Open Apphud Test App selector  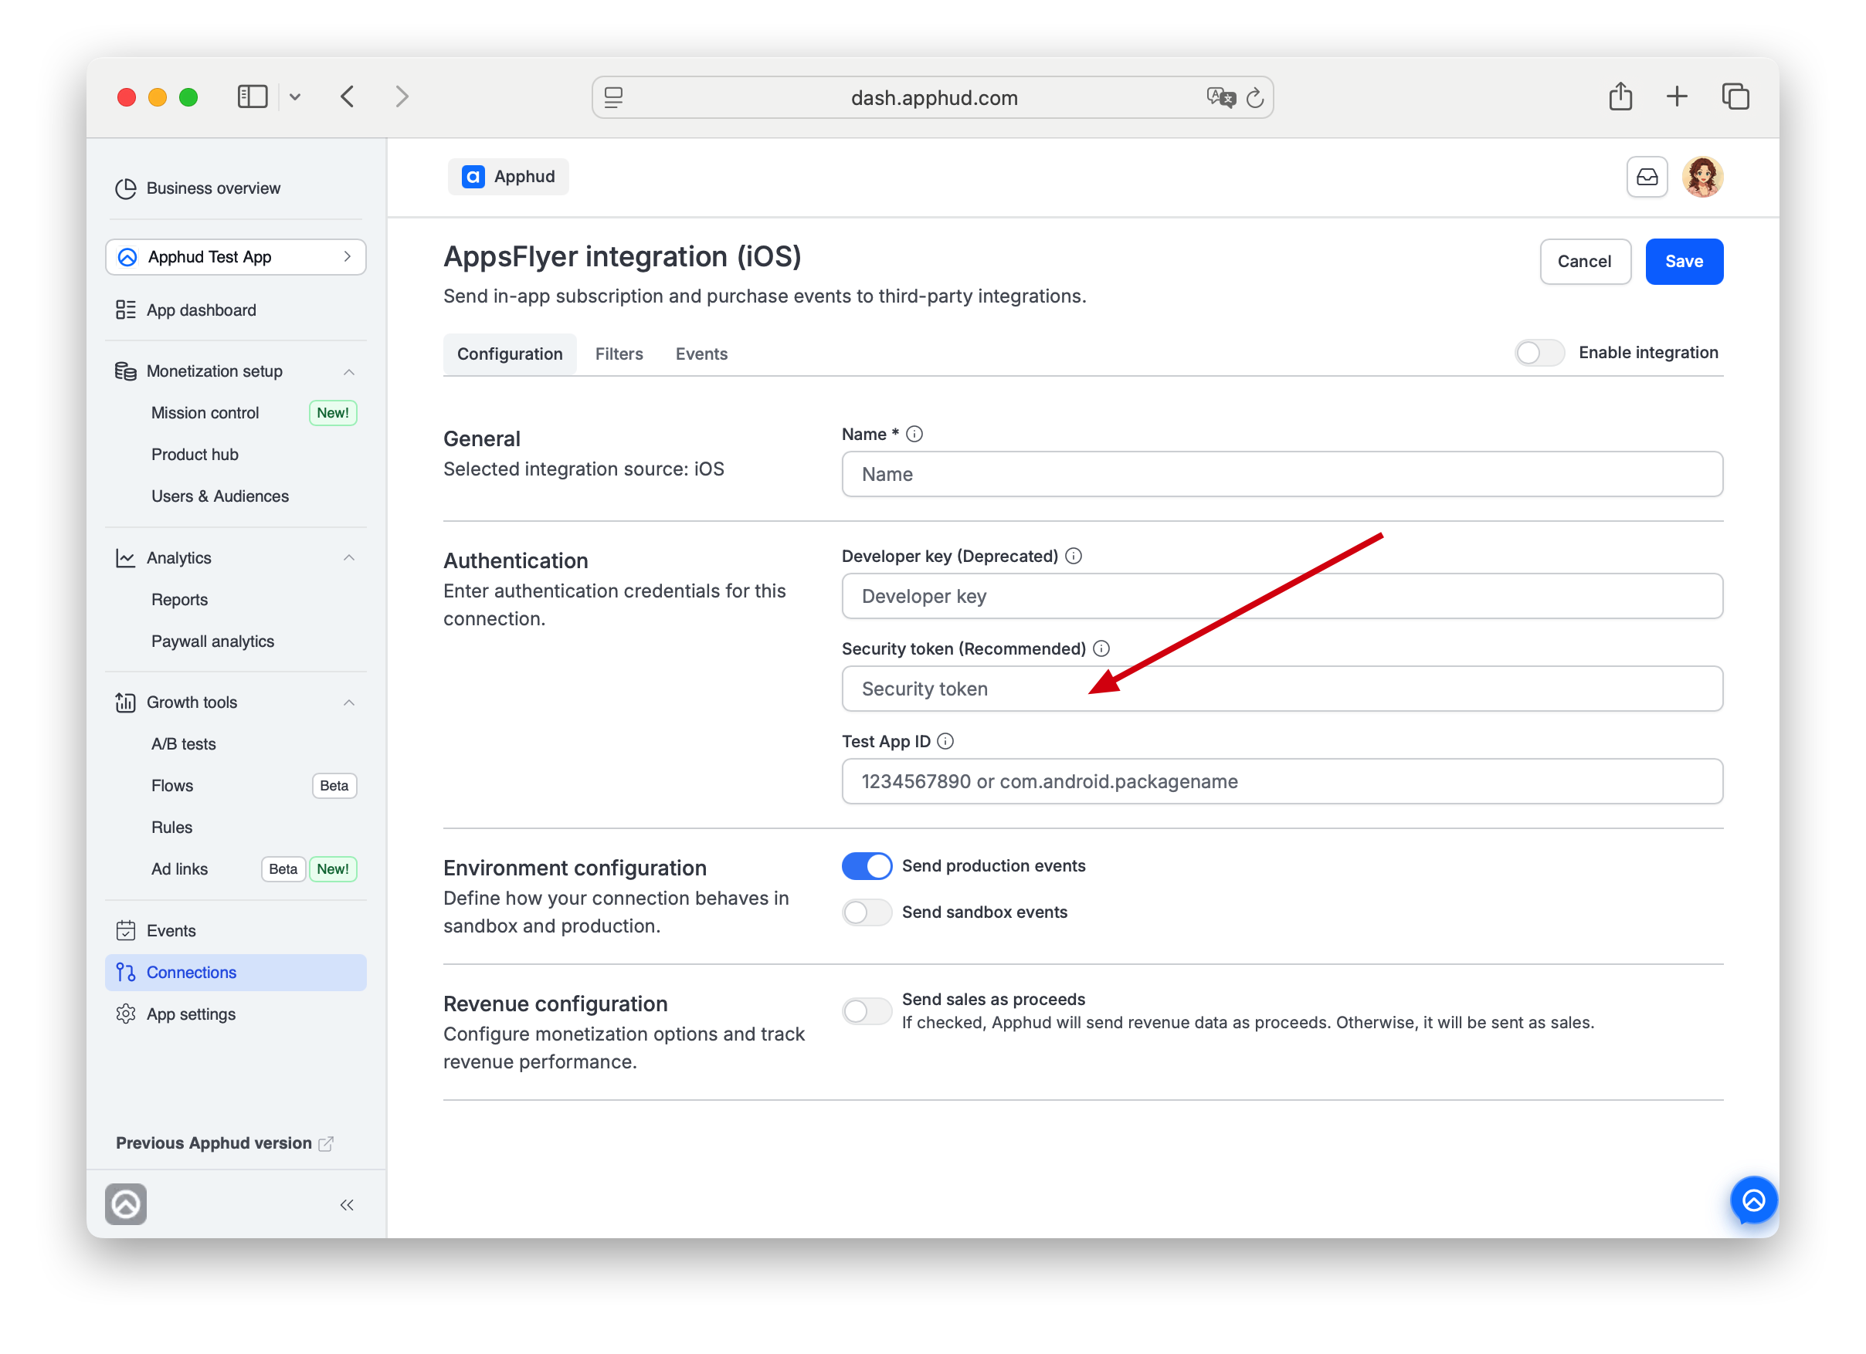tap(236, 257)
